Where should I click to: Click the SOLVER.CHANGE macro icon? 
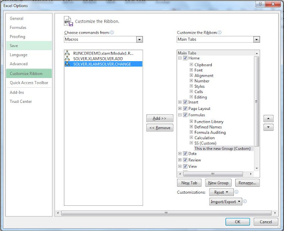click(67, 64)
